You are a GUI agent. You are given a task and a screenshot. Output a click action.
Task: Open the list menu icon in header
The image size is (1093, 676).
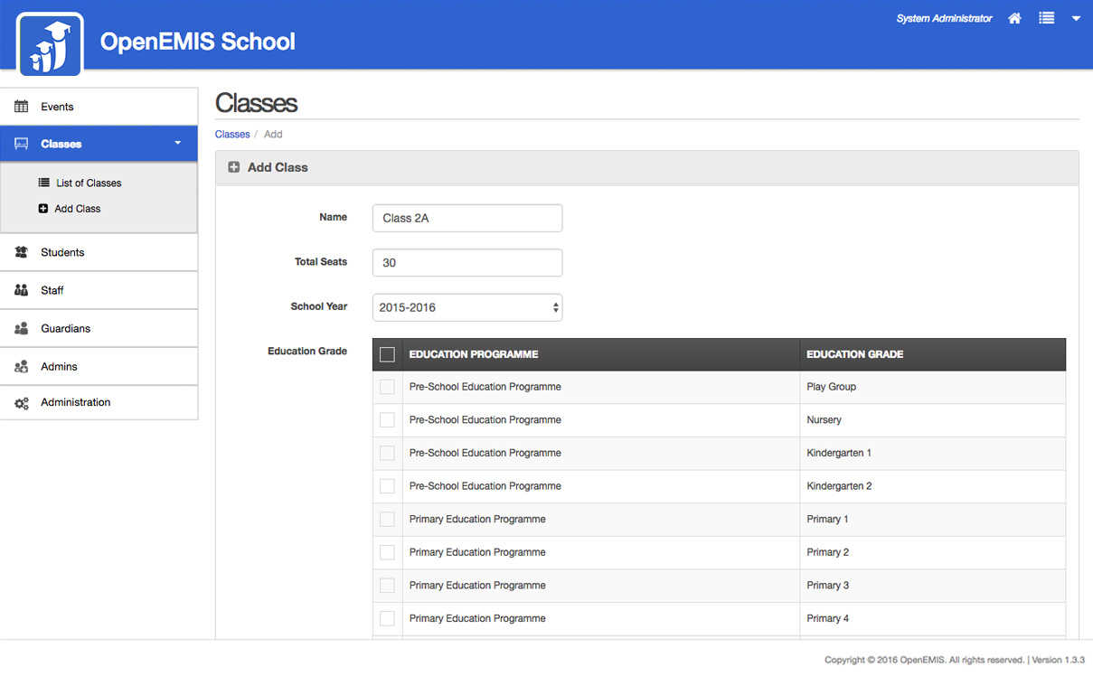pos(1046,18)
